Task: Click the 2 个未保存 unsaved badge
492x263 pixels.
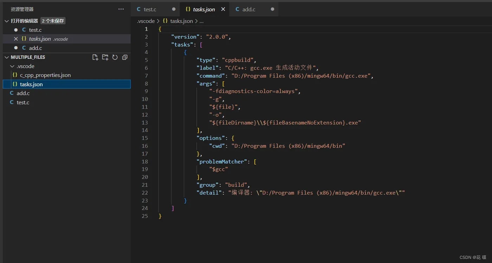Action: click(x=53, y=21)
